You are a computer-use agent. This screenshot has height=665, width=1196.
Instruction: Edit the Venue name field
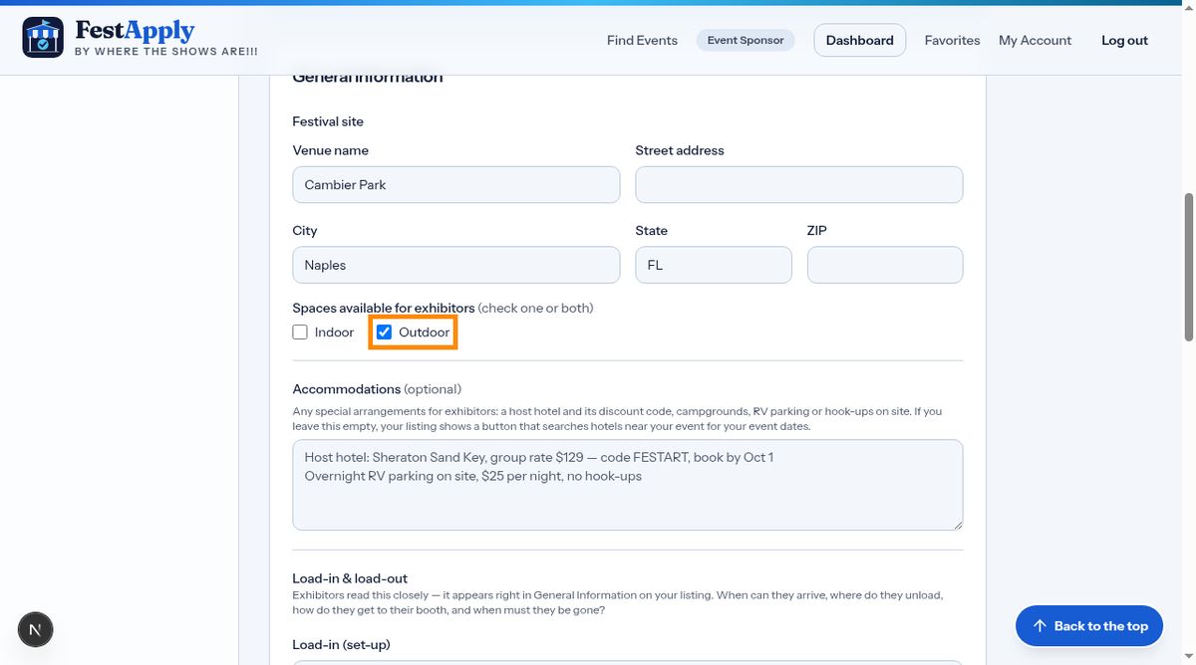[456, 185]
